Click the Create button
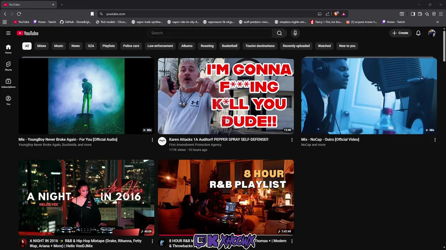Screen dimensions: 446x250 point(400,33)
